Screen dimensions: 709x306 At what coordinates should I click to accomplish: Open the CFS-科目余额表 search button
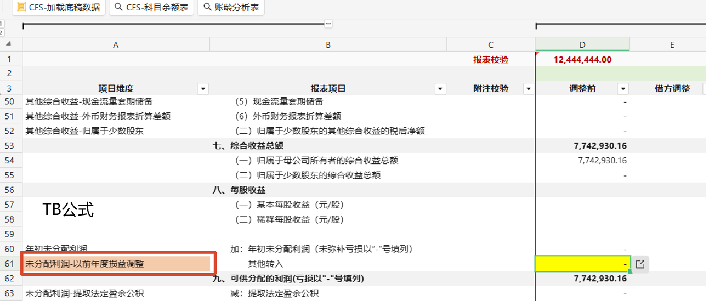(151, 8)
